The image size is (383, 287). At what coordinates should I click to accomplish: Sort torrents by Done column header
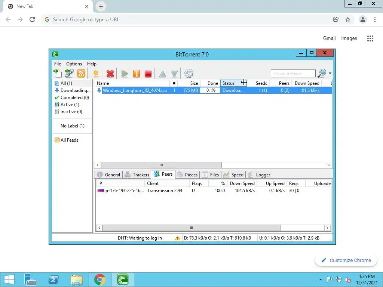pos(210,83)
